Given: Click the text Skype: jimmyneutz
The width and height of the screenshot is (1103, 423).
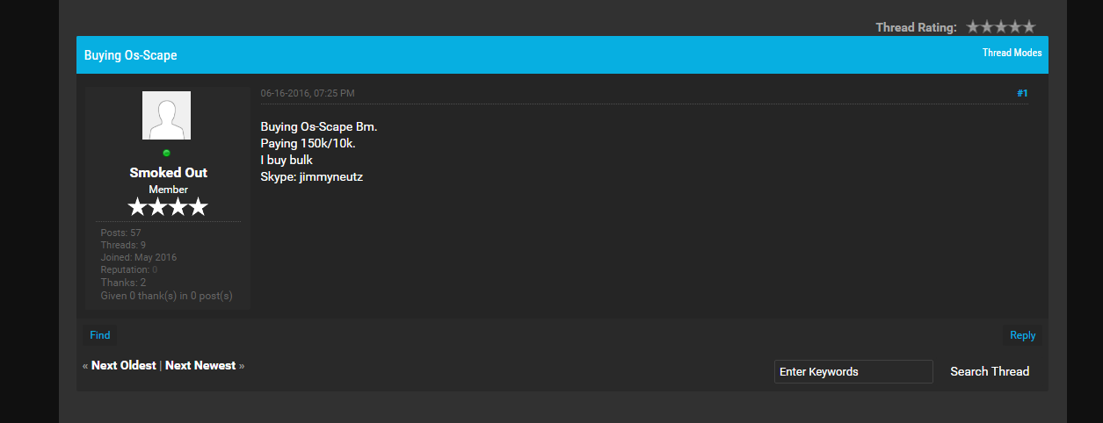Looking at the screenshot, I should (x=312, y=177).
